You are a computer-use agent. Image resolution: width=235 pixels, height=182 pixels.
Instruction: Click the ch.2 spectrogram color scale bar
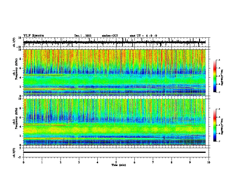215,125
